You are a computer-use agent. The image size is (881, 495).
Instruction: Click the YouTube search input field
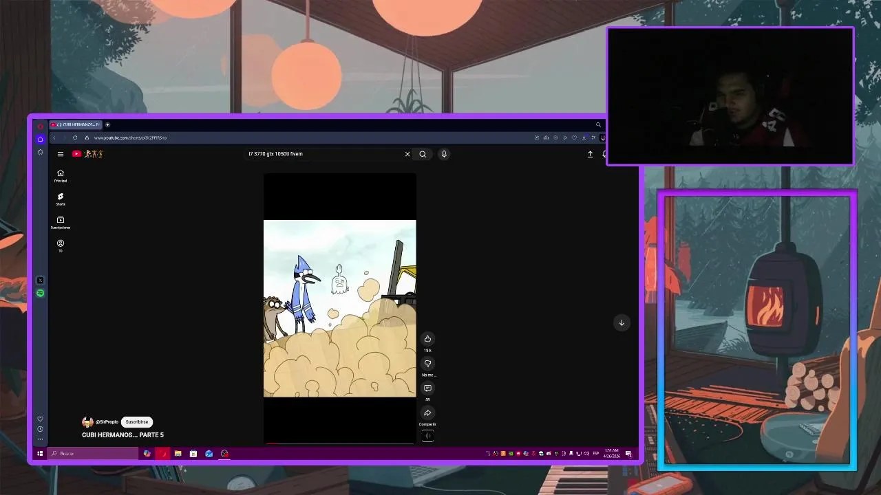tap(323, 154)
